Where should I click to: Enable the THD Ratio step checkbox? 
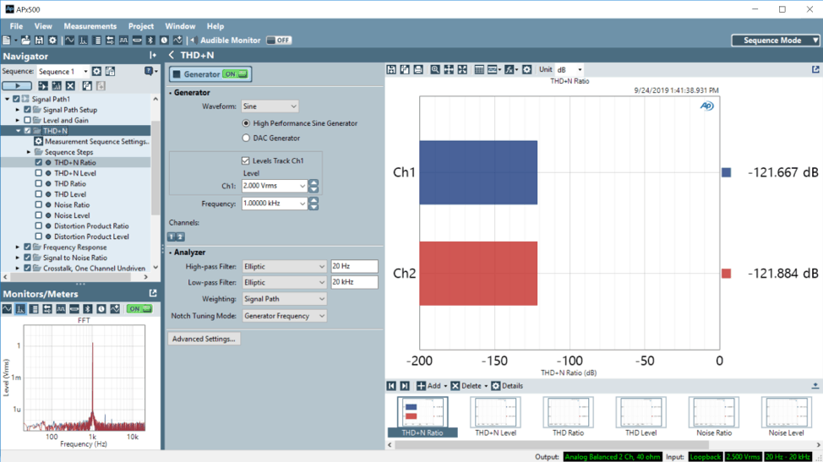pos(39,183)
